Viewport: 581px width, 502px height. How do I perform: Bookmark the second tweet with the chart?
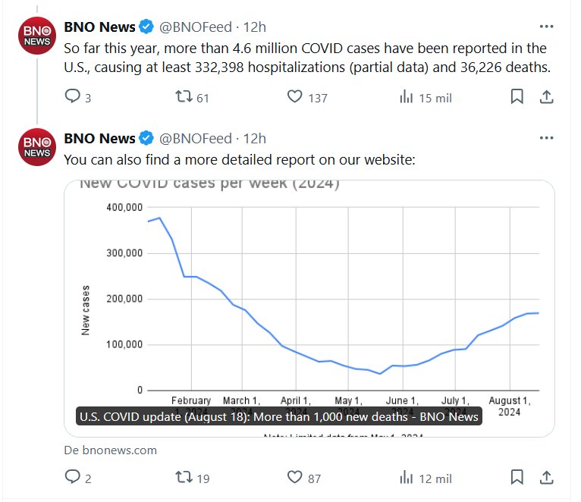(x=517, y=478)
